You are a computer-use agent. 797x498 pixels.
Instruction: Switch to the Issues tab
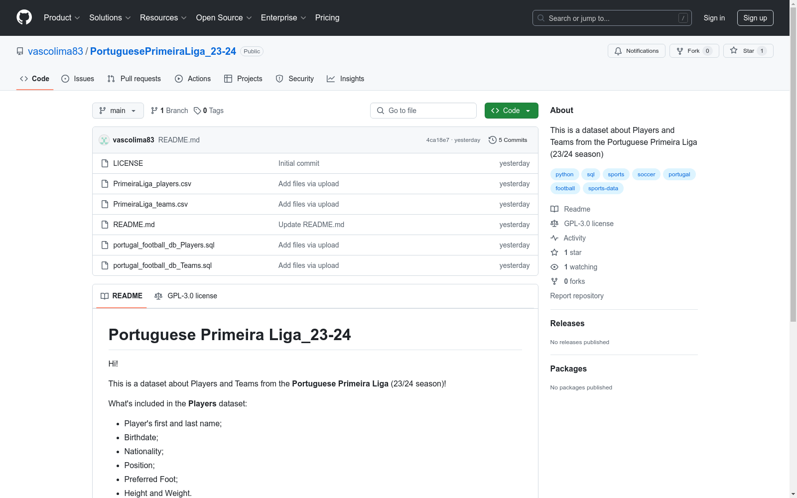78,79
